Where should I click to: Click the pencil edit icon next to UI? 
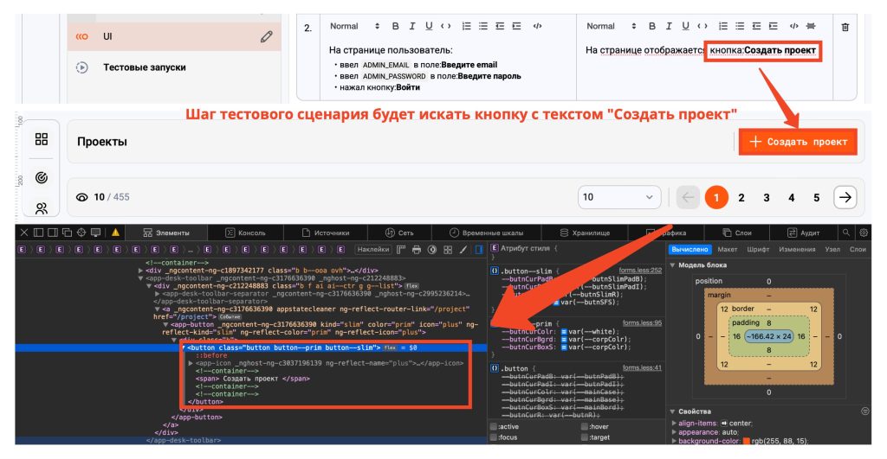click(x=267, y=37)
